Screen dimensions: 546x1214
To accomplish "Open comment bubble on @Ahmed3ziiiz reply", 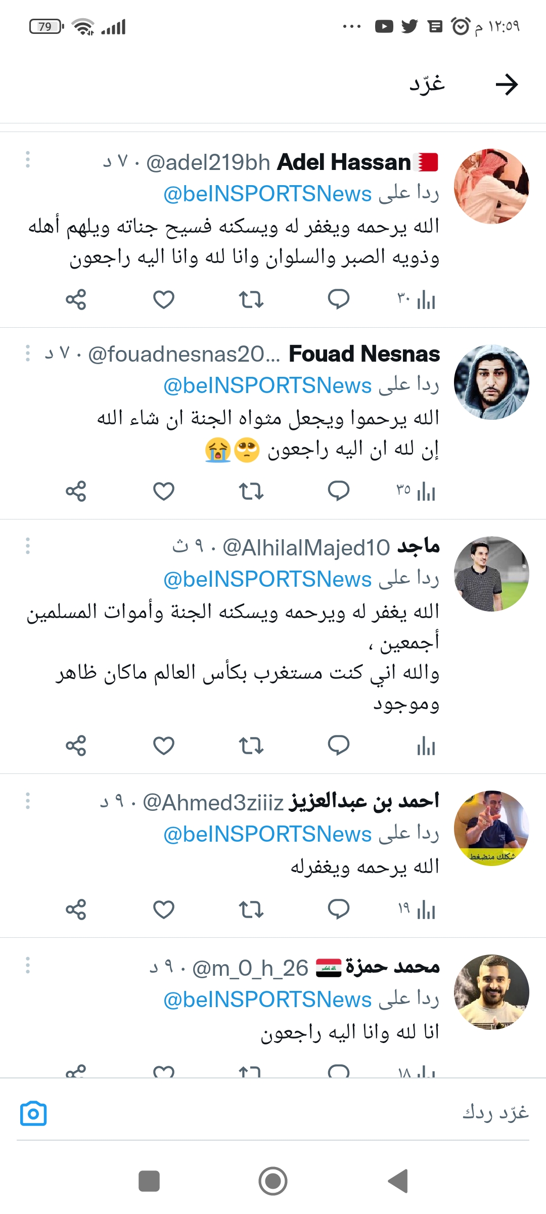I will [339, 909].
